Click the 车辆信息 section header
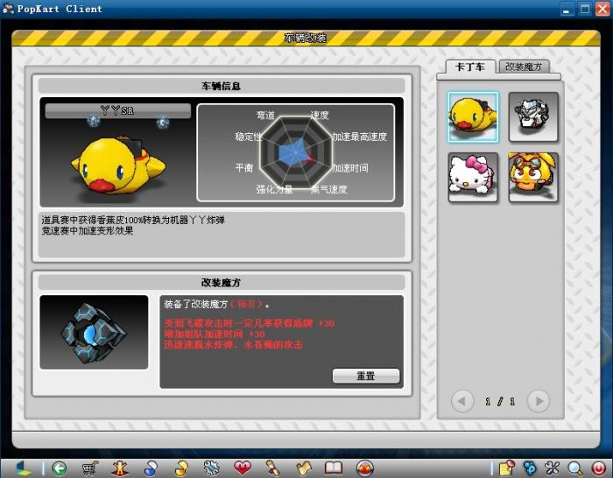 [222, 86]
